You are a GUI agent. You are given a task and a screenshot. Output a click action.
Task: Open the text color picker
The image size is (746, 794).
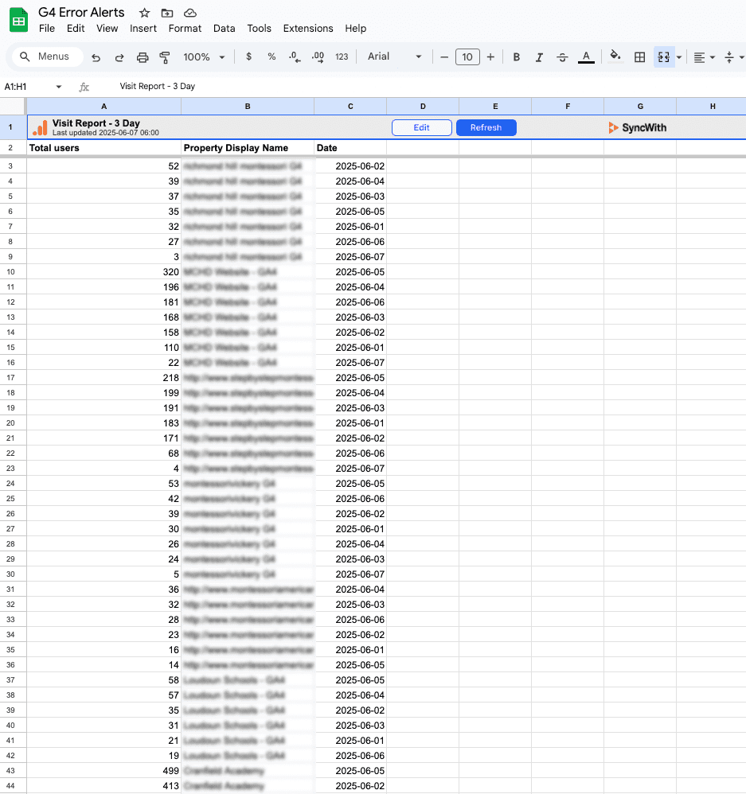click(585, 56)
